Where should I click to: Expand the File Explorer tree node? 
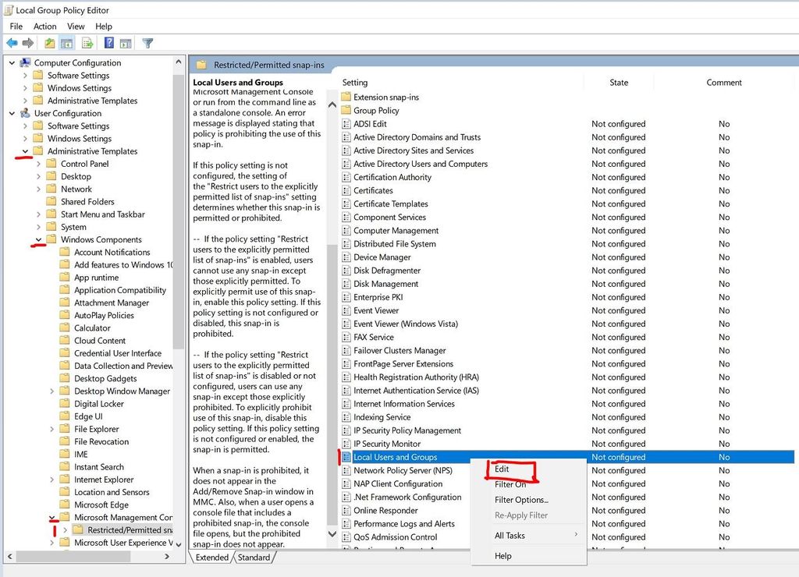52,429
